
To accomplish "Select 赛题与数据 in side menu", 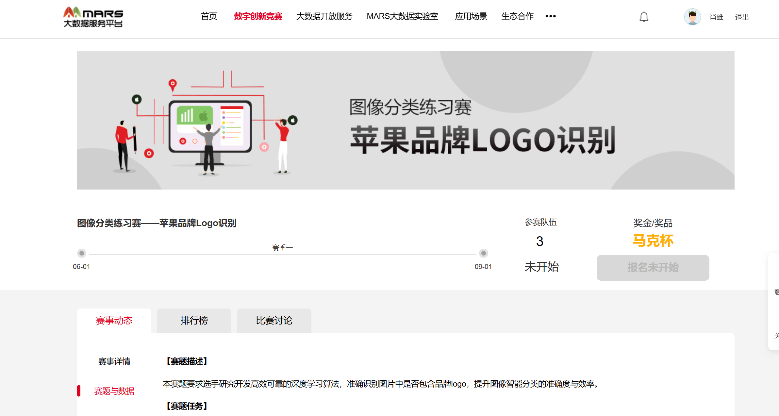I will (x=114, y=391).
